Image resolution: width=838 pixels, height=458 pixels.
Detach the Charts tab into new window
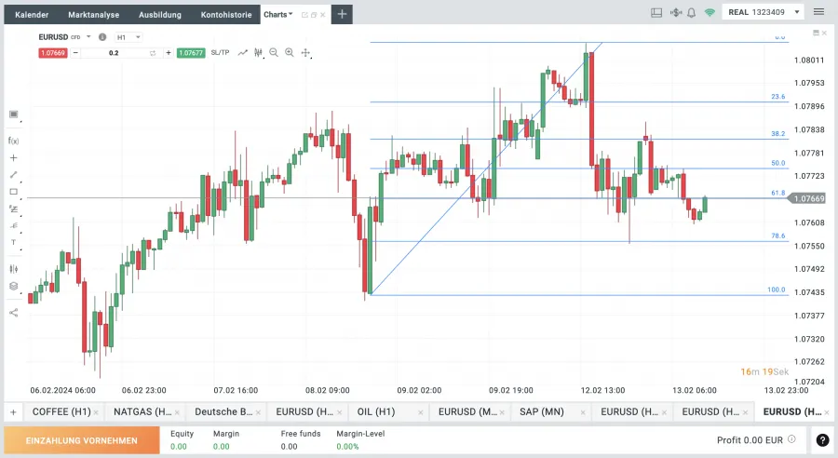[x=304, y=15]
